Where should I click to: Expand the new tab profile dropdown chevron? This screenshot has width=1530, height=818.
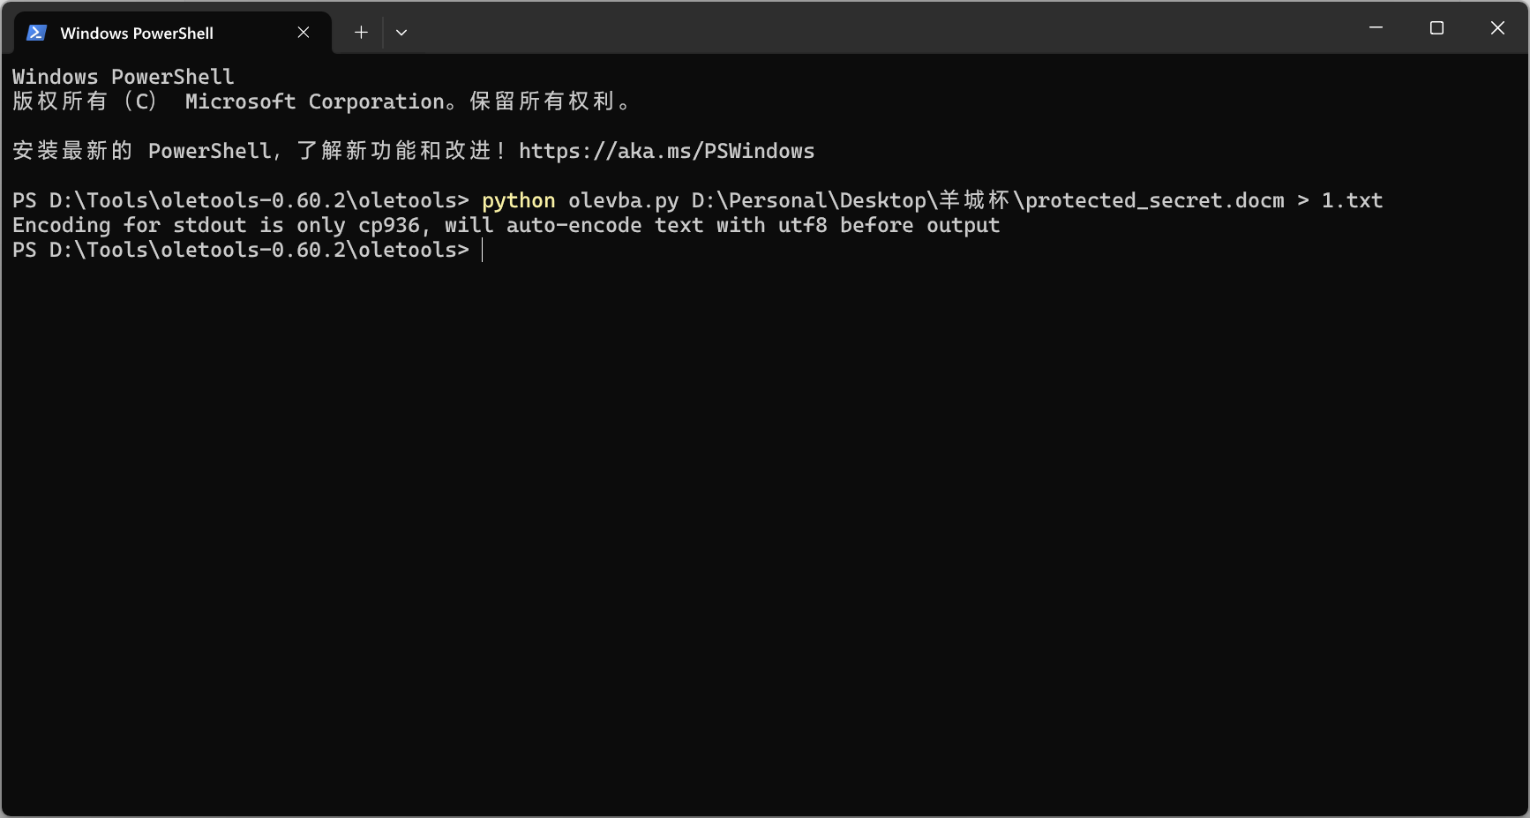click(x=401, y=33)
